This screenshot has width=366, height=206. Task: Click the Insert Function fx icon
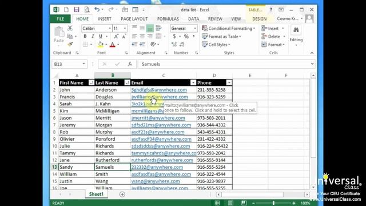pyautogui.click(x=130, y=64)
